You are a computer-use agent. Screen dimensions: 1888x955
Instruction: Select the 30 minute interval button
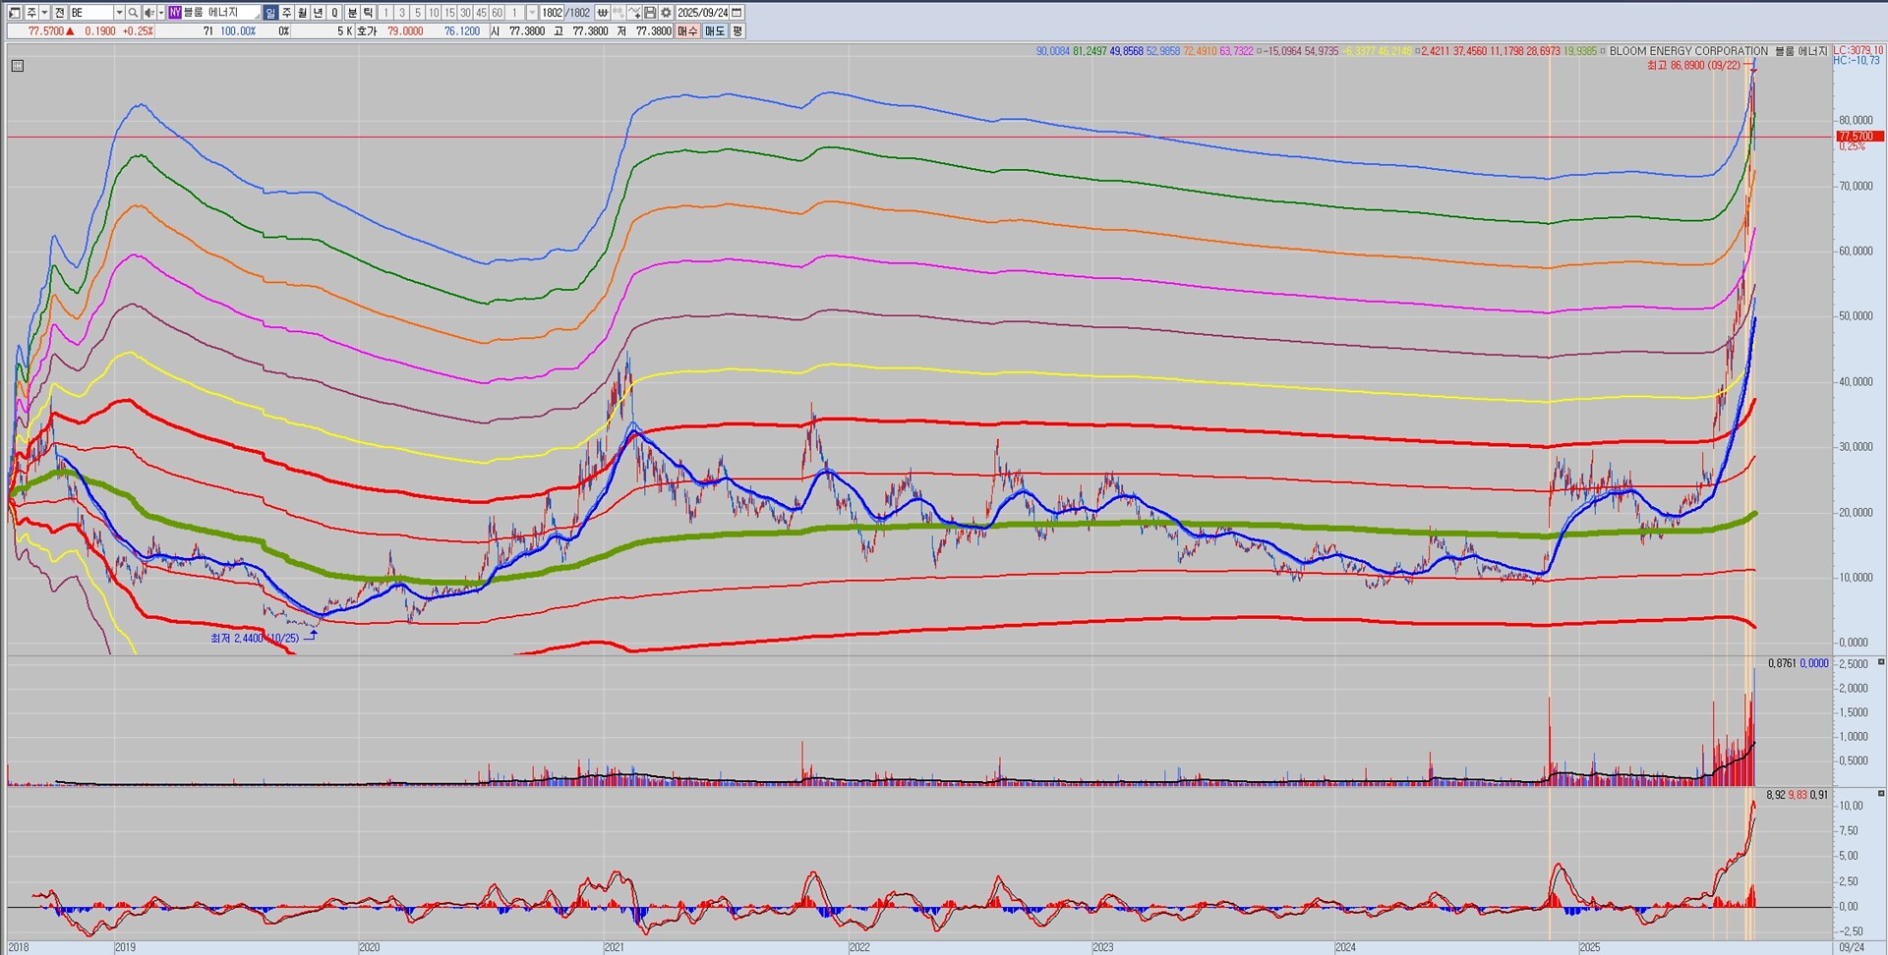point(465,13)
